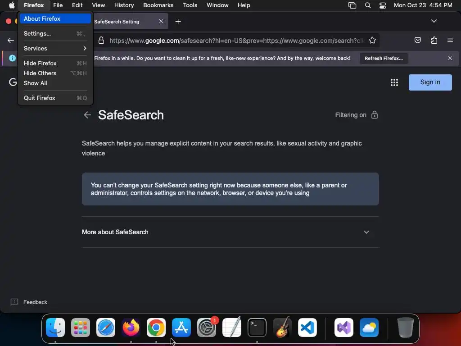Click the site lock icon in address bar
The image size is (461, 346).
coord(101,40)
